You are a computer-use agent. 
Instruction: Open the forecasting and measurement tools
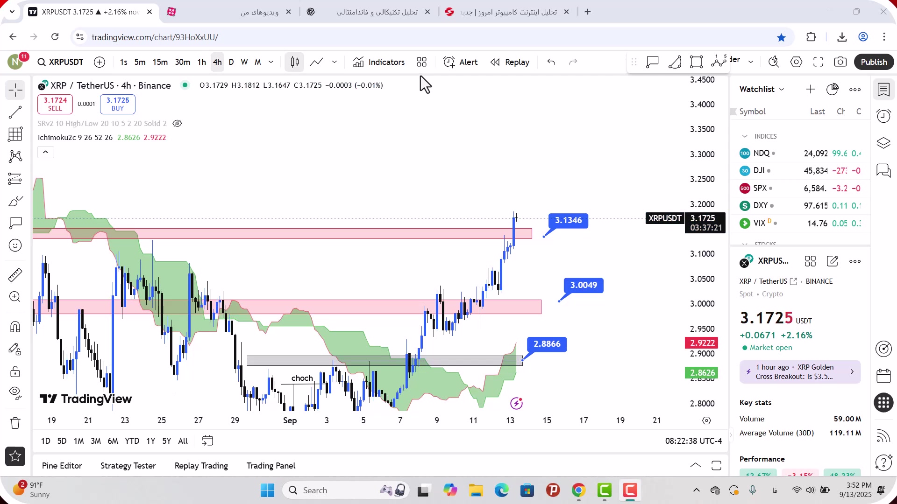[15, 179]
